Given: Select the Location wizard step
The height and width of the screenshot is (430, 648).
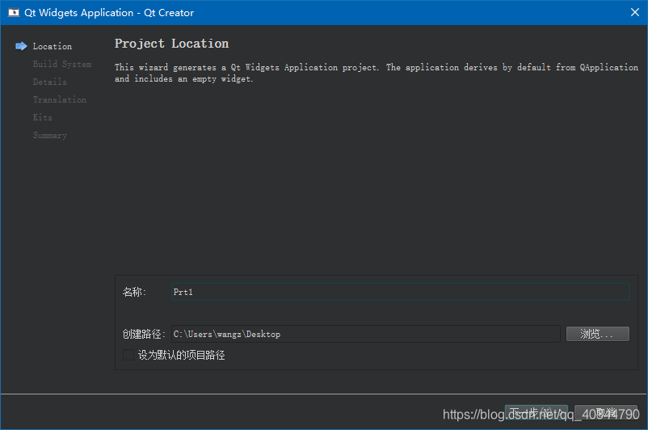Looking at the screenshot, I should pyautogui.click(x=52, y=46).
